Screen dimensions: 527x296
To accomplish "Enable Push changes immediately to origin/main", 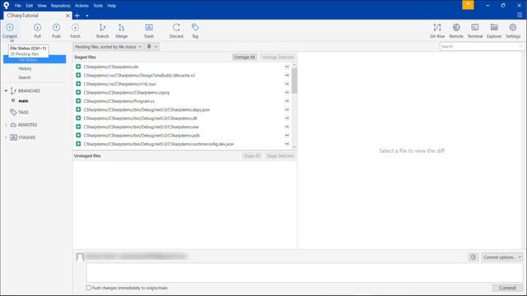I will tap(88, 288).
